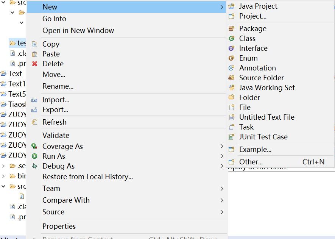Expand the Team submenu arrow

[x=222, y=189]
